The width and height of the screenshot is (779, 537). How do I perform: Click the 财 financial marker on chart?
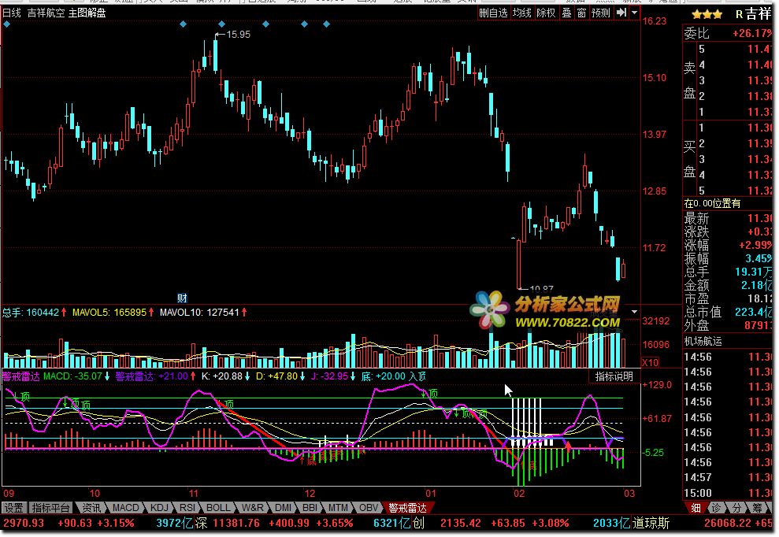[x=182, y=298]
